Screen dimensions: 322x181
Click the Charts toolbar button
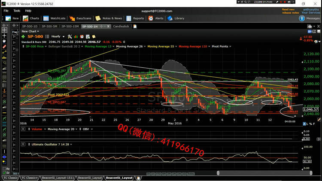[x=31, y=18]
